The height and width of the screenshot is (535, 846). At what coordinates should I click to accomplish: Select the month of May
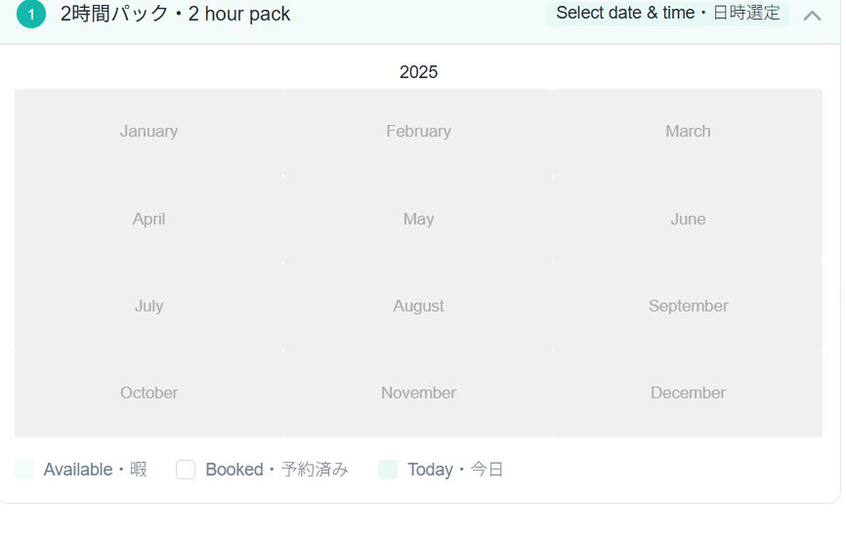pos(418,219)
